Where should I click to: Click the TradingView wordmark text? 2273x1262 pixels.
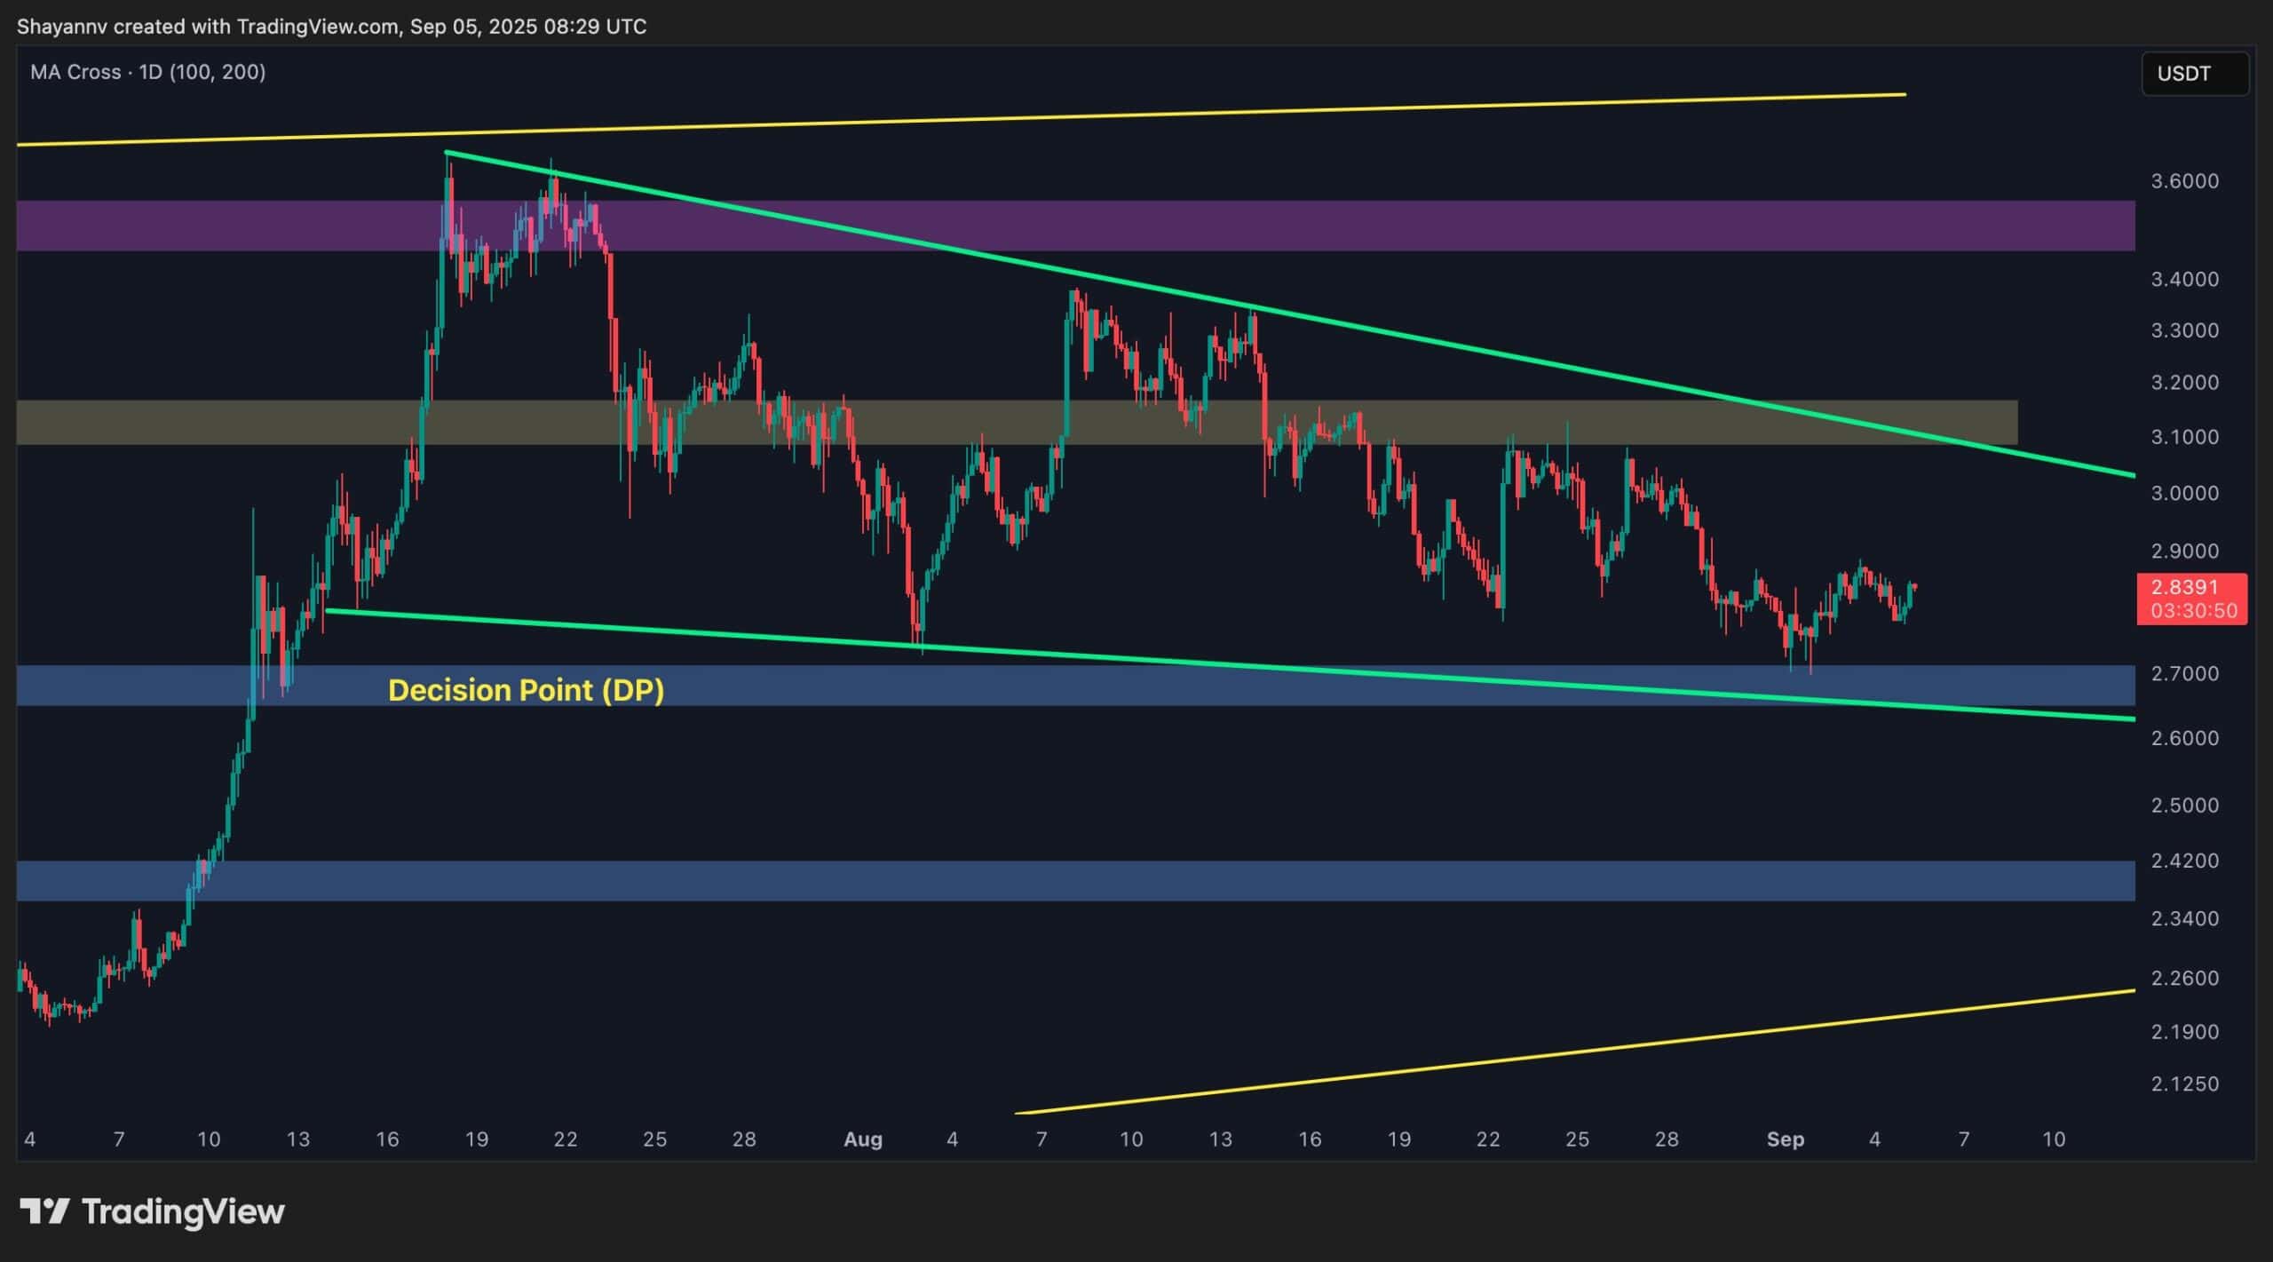click(x=183, y=1211)
